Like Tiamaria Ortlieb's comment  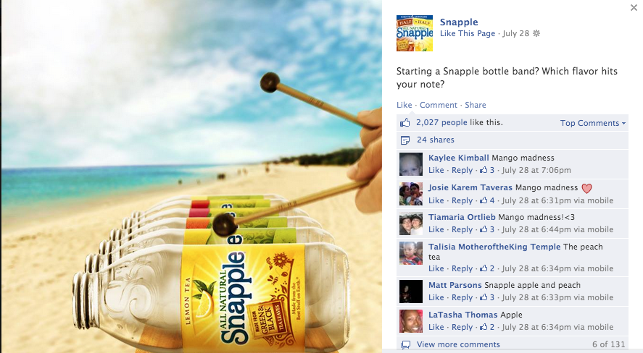coord(436,229)
